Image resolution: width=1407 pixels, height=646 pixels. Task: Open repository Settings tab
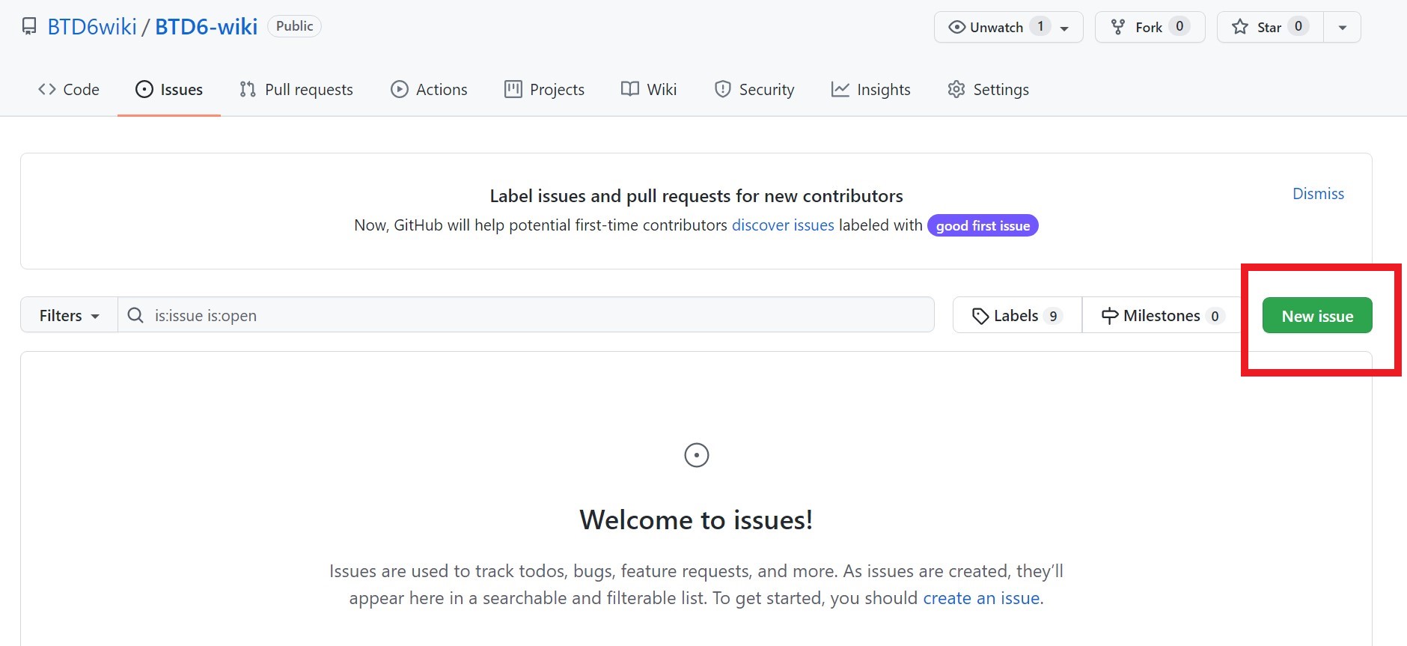pos(989,90)
